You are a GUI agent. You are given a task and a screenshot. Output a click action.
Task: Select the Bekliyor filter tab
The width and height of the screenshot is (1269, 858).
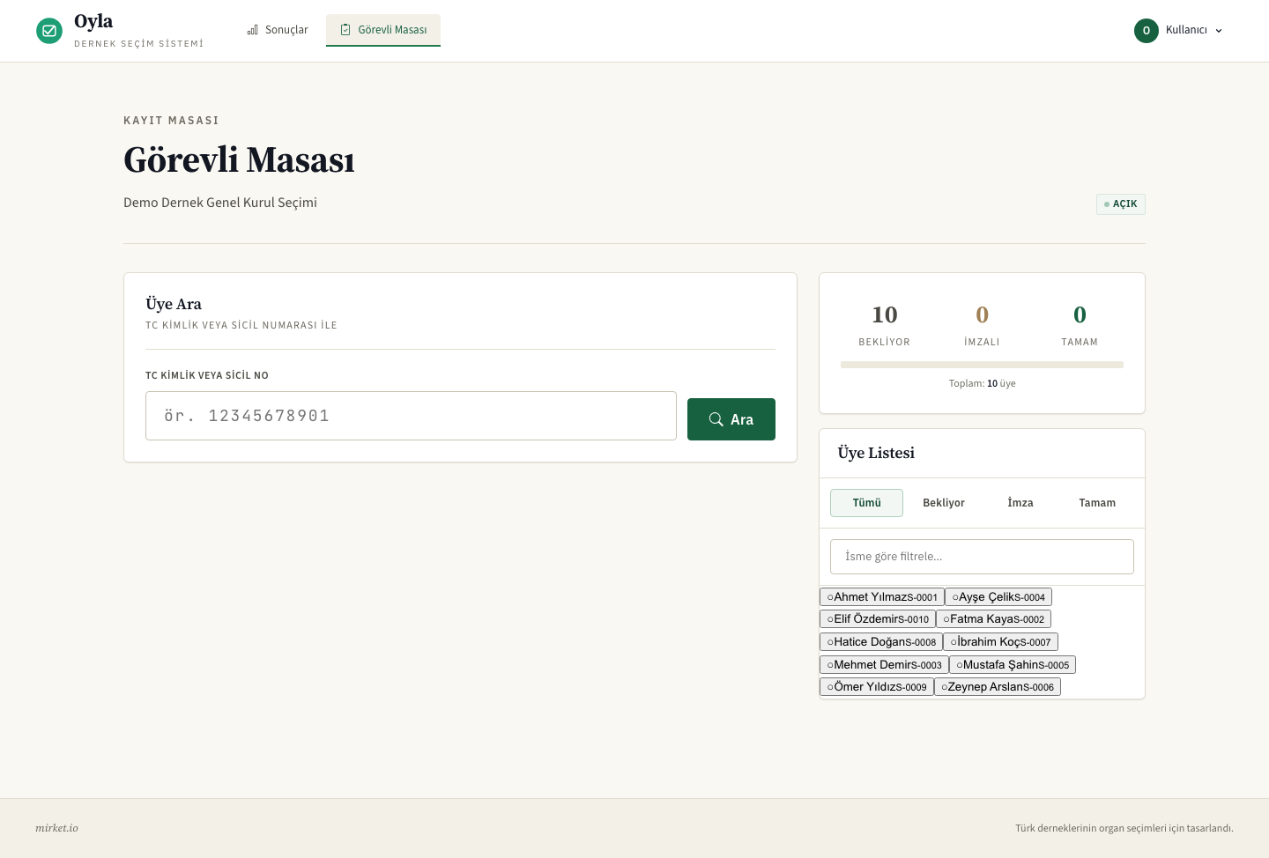944,503
